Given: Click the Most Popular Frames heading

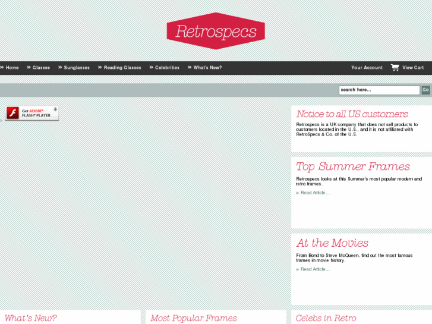Looking at the screenshot, I should 194,318.
